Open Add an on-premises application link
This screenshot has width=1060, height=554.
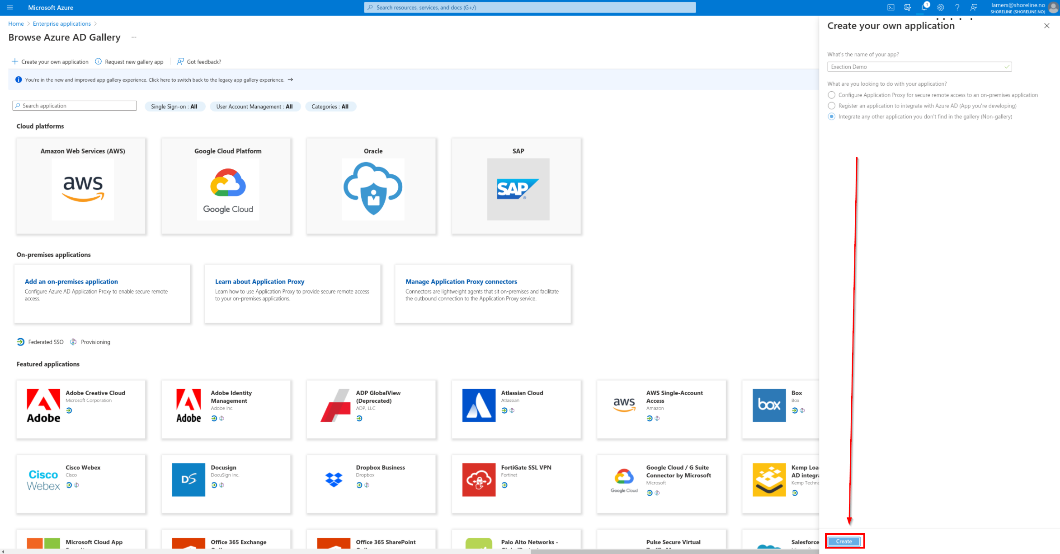pyautogui.click(x=71, y=281)
